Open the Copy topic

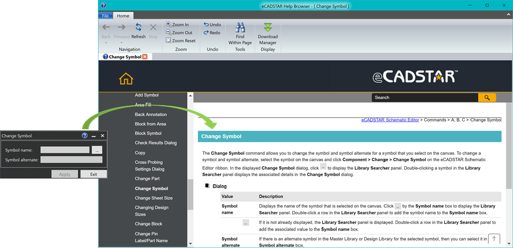[140, 152]
